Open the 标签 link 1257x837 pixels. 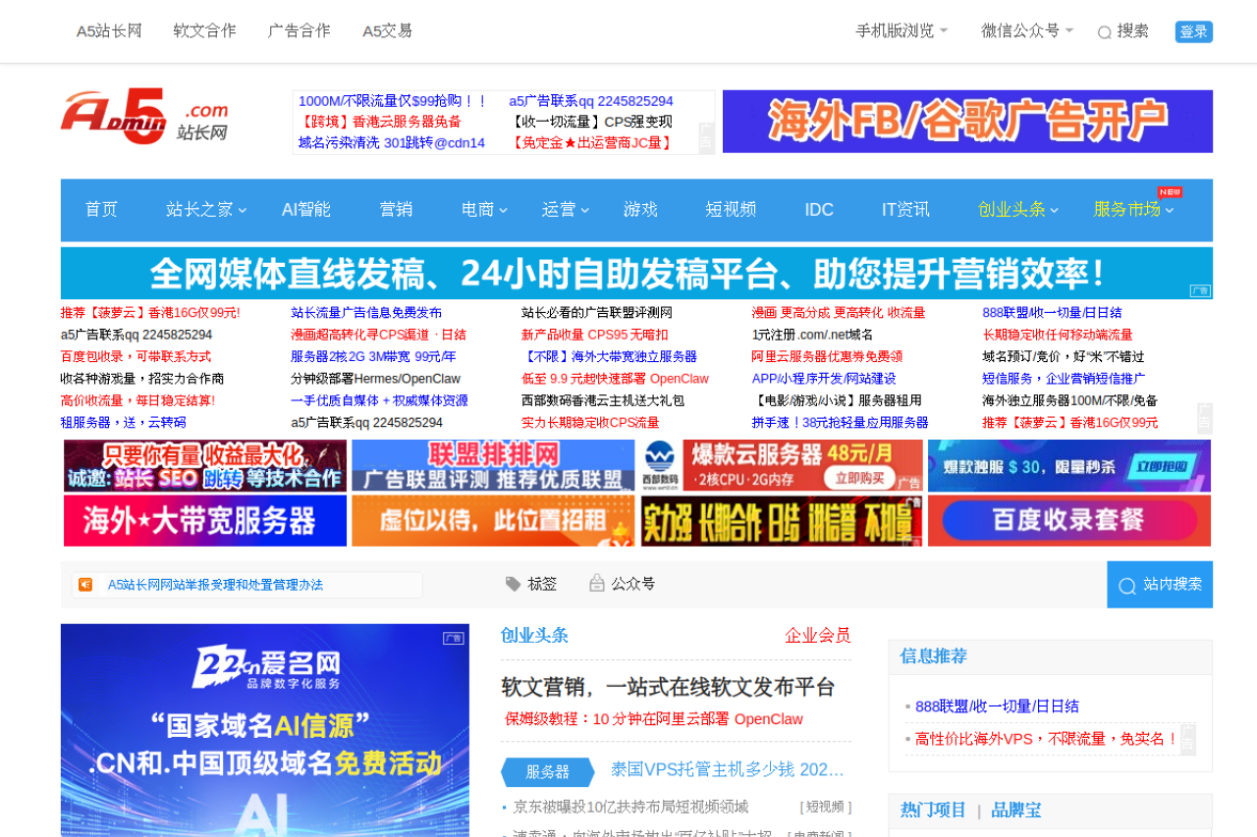click(x=542, y=584)
